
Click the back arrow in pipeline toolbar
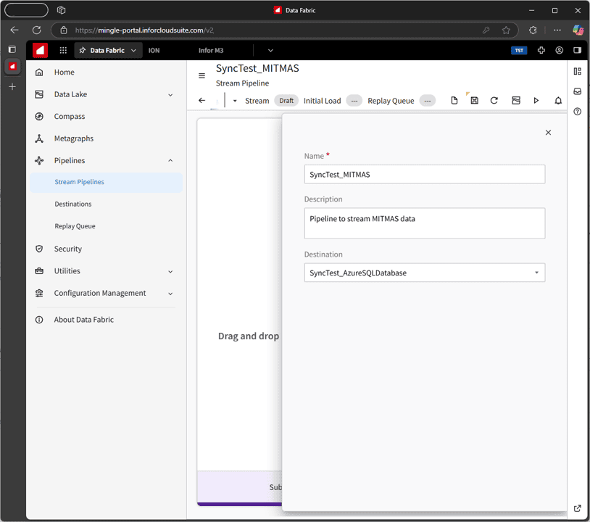pyautogui.click(x=201, y=101)
